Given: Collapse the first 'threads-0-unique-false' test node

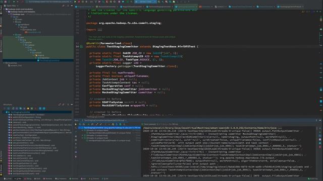Looking at the screenshot, I should [82, 130].
